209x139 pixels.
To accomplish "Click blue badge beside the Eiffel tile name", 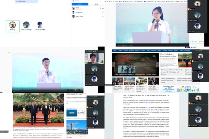I will 31,30.
